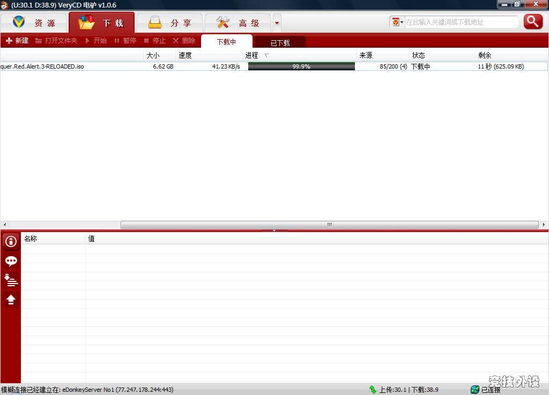Expand the main tabs overflow dropdown arrow
Screen dimensions: 549x395
(277, 23)
